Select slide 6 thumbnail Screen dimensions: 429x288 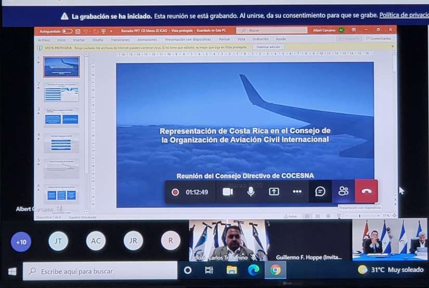coord(61,194)
